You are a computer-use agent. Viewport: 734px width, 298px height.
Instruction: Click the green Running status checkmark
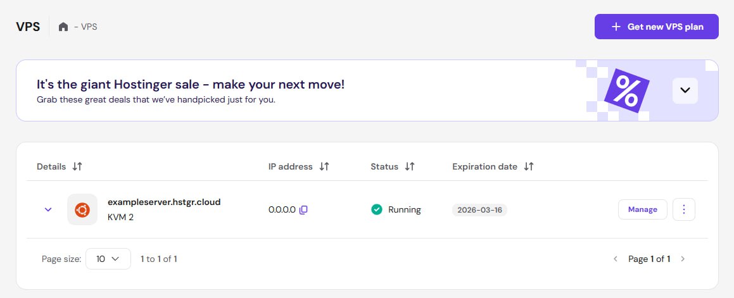[377, 209]
